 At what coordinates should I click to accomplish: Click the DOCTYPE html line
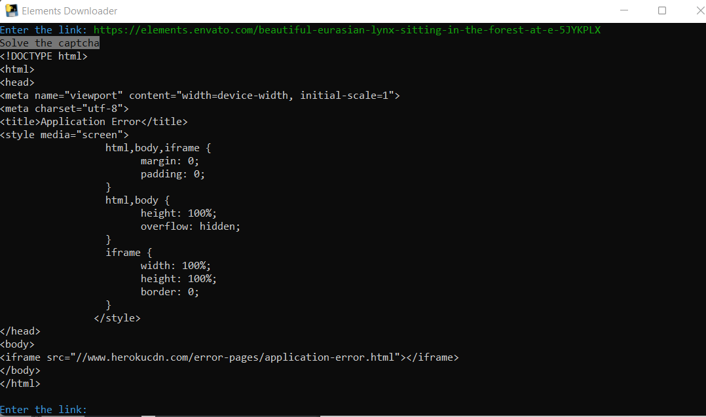[x=44, y=56]
